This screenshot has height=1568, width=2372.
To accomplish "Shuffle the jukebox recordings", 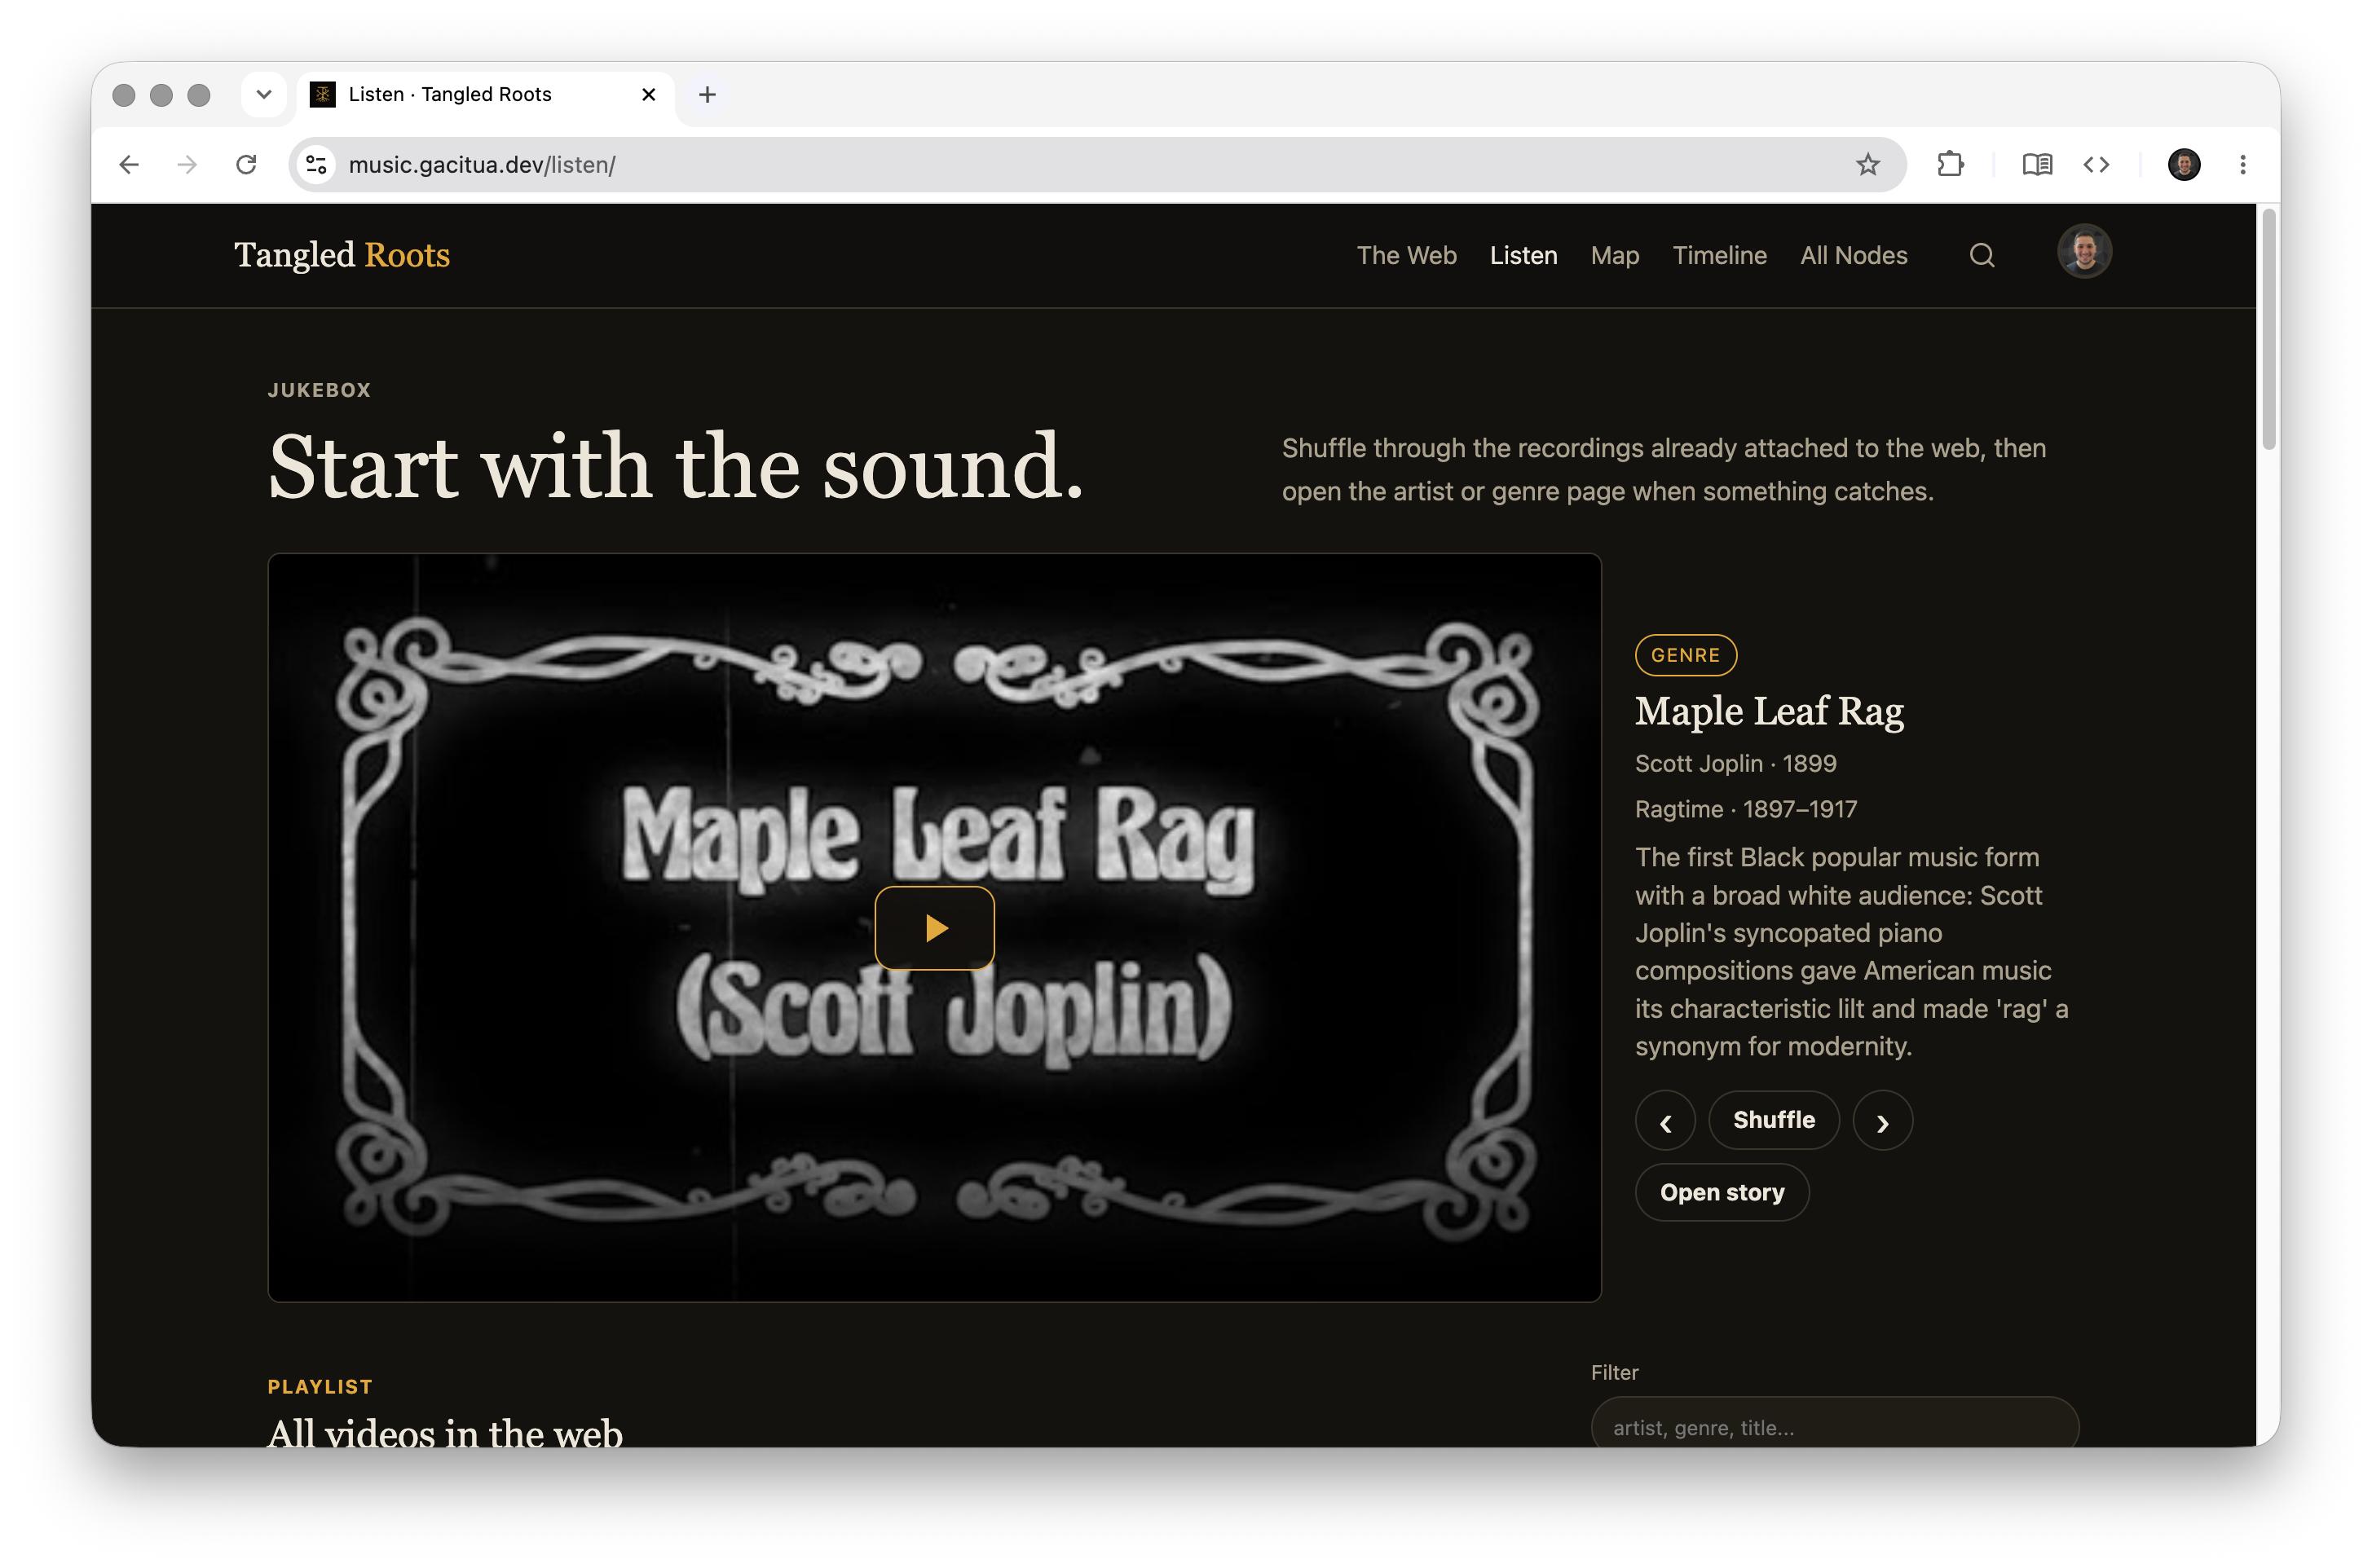I will (1773, 1120).
